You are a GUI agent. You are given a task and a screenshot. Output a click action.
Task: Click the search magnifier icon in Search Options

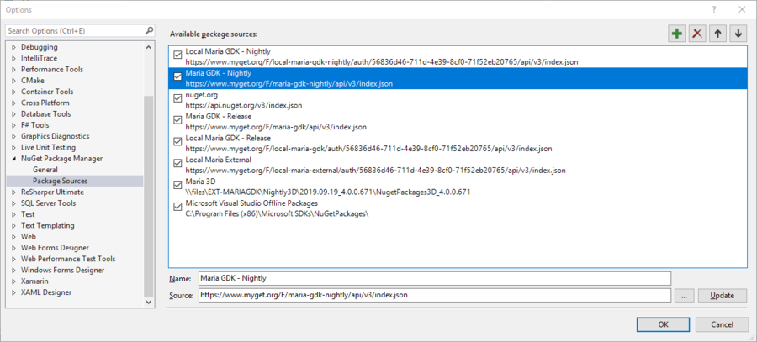coord(149,30)
